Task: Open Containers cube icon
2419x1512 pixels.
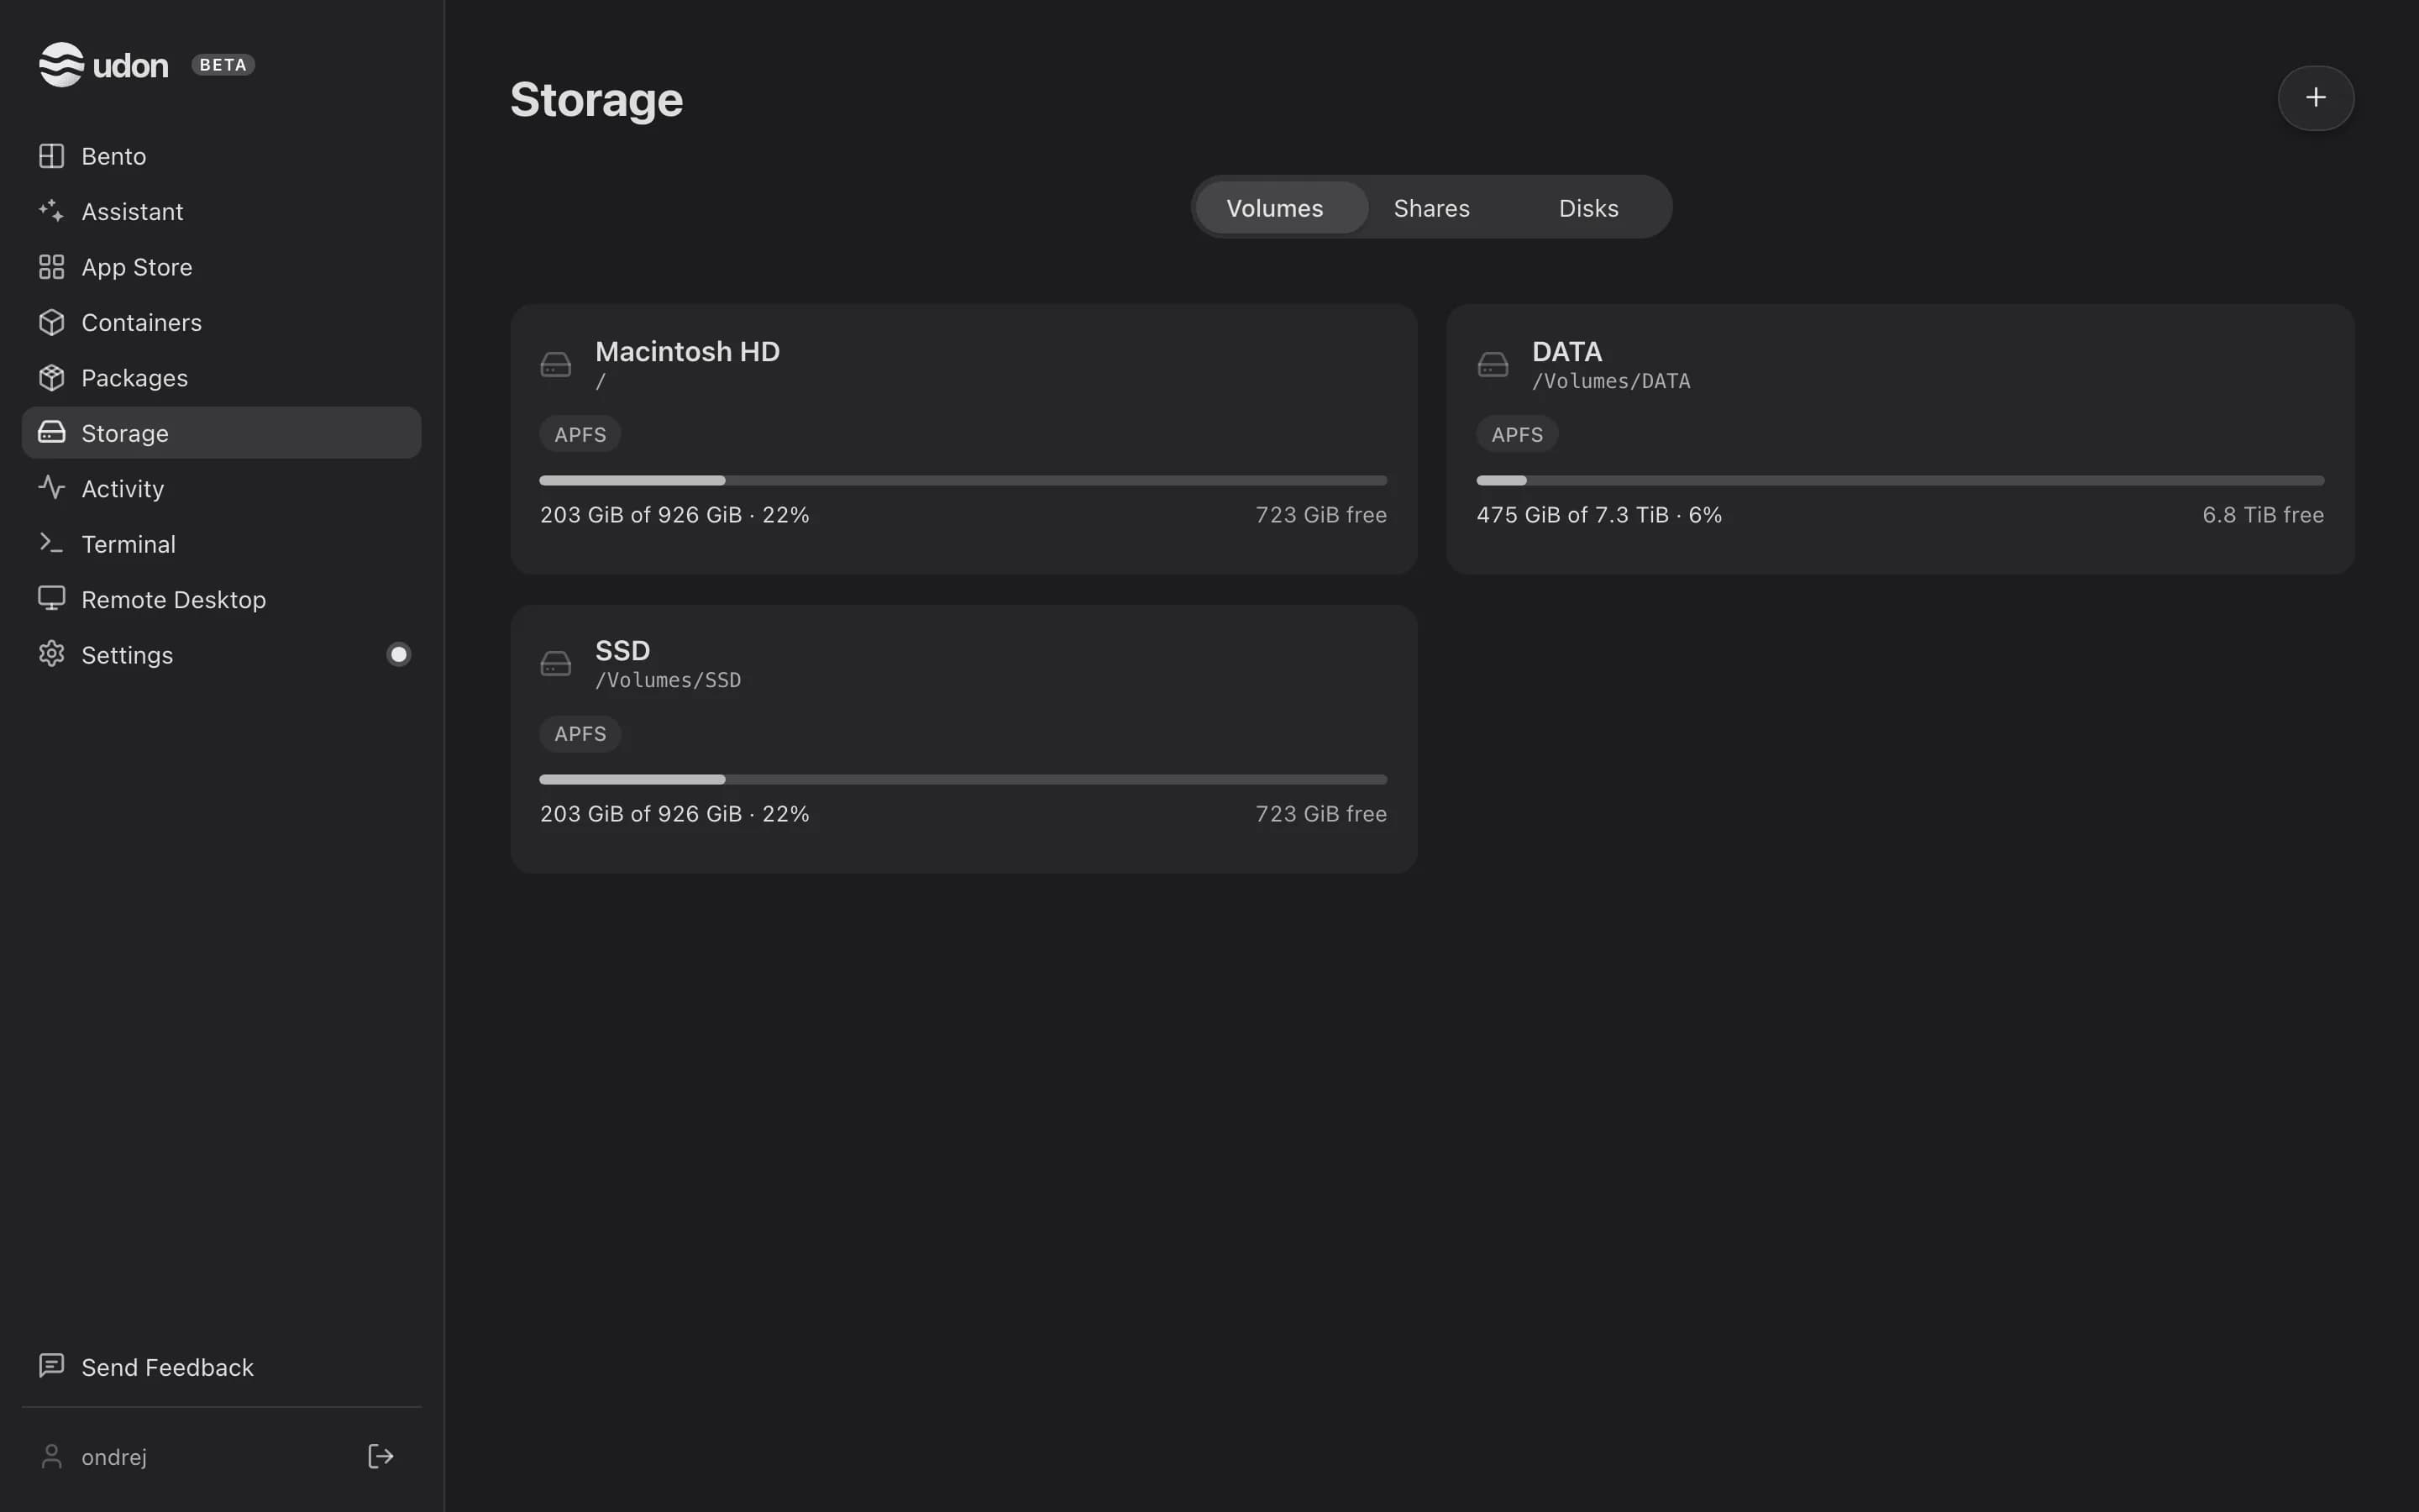Action: (x=51, y=322)
